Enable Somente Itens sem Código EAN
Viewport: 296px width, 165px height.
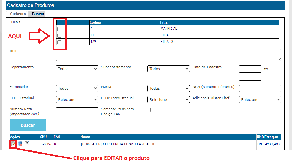coord(148,110)
